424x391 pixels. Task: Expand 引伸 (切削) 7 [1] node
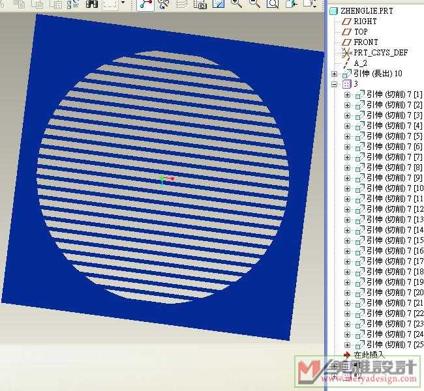pos(347,94)
